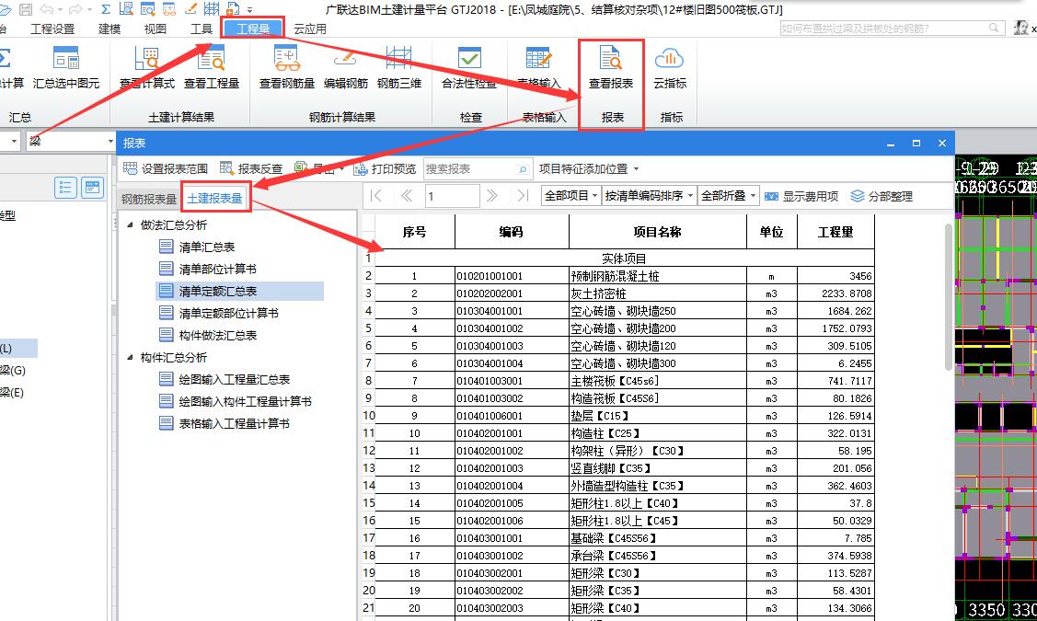The height and width of the screenshot is (621, 1037).
Task: Click 分部整理 icon button
Action: pos(881,196)
